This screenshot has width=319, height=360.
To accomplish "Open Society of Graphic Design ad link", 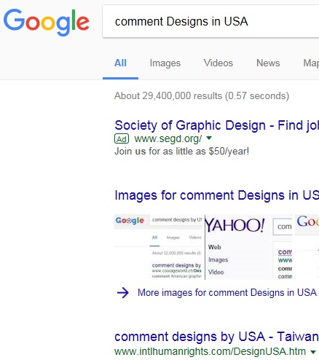I will point(216,125).
